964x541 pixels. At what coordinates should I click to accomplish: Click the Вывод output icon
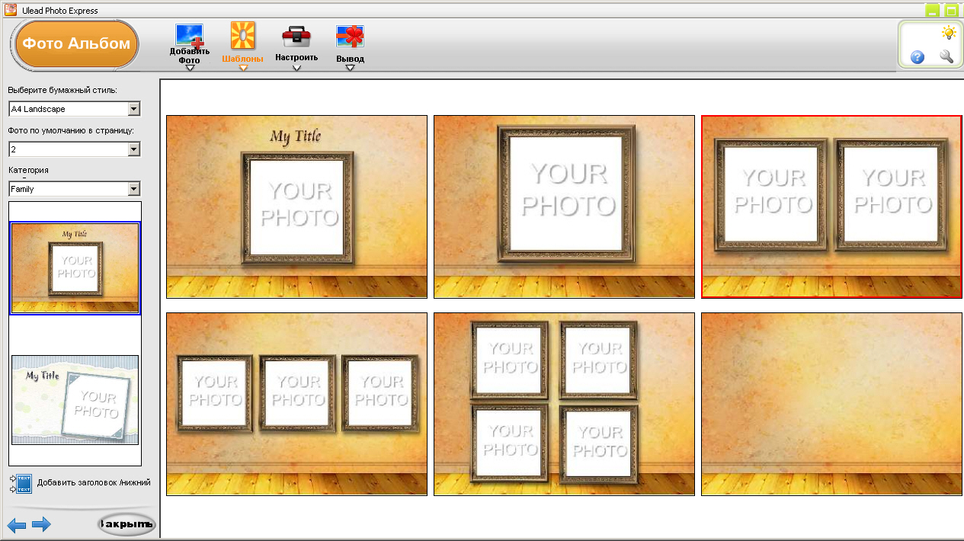[x=350, y=37]
